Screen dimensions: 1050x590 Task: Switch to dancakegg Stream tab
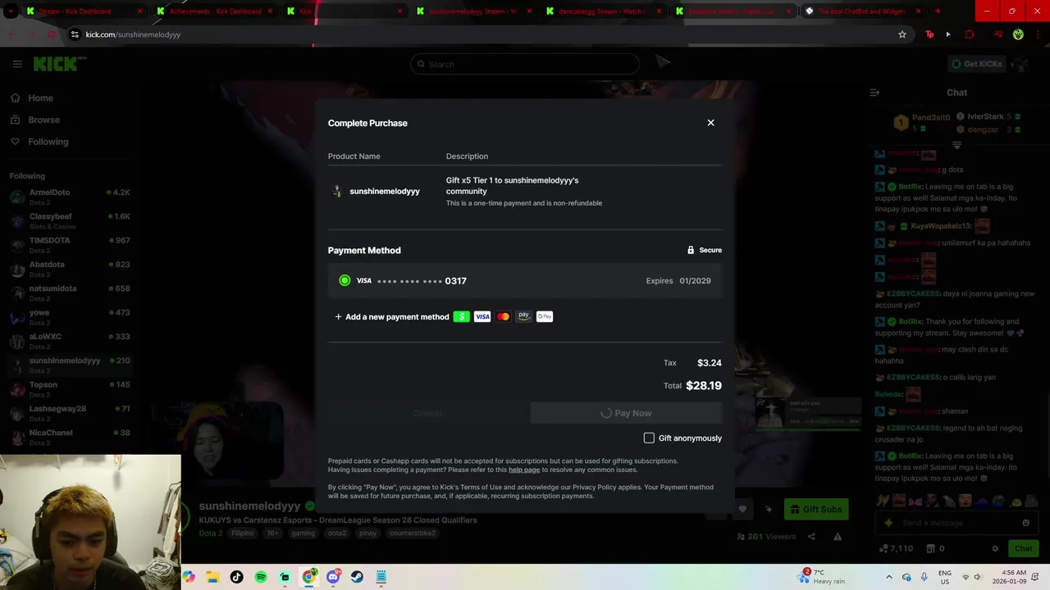603,11
